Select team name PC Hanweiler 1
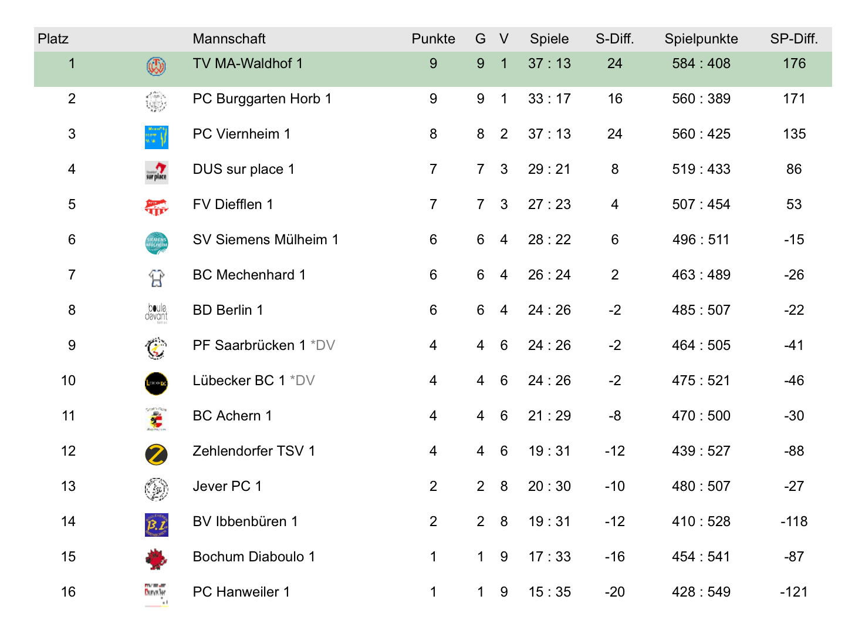 coord(241,592)
